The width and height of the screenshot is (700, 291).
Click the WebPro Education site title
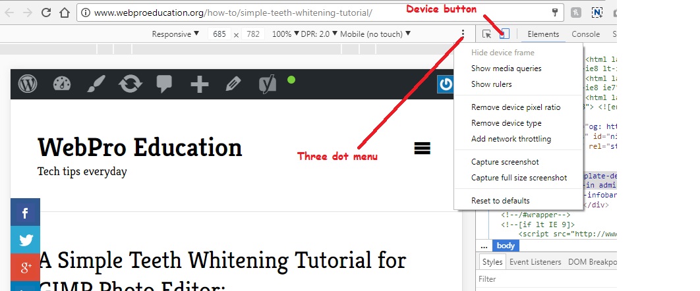140,147
